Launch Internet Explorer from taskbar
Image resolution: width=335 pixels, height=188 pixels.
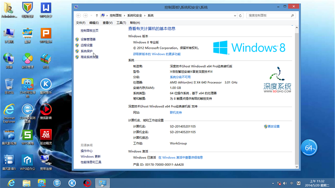pyautogui.click(x=11, y=183)
